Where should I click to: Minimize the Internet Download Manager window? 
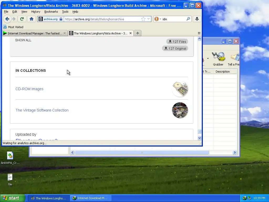pyautogui.click(x=224, y=41)
